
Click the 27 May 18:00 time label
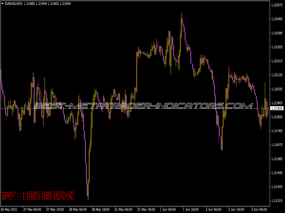[55, 209]
